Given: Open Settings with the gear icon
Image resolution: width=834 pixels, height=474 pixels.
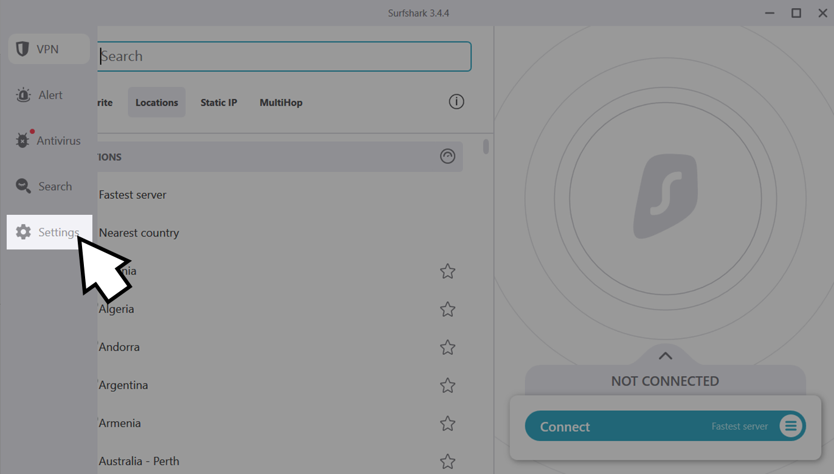Looking at the screenshot, I should click(x=49, y=232).
